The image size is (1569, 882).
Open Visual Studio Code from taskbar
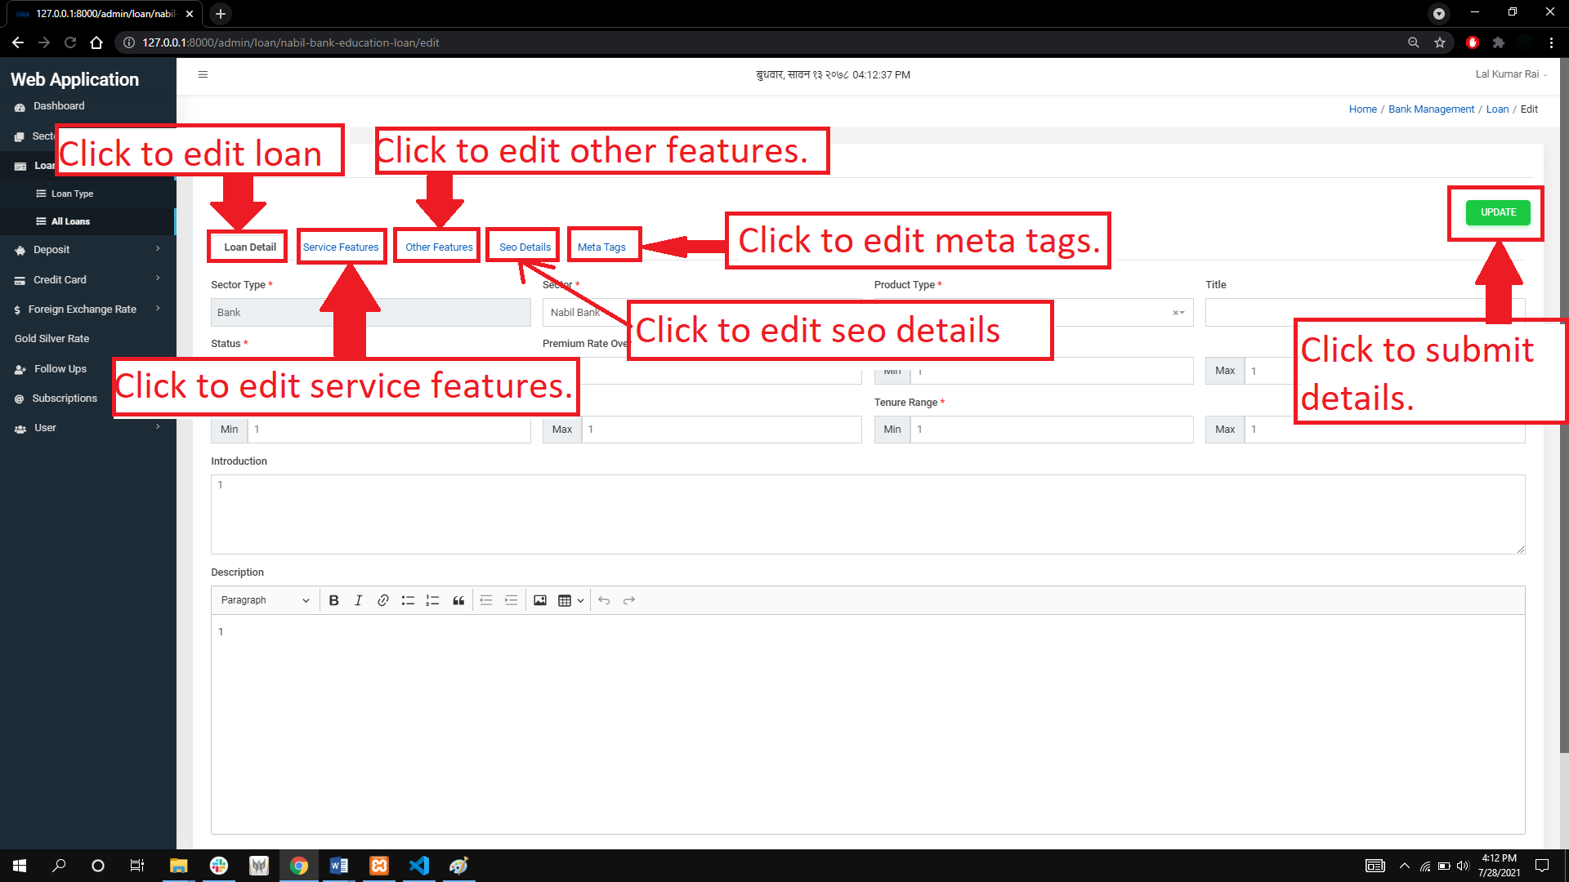(x=419, y=866)
